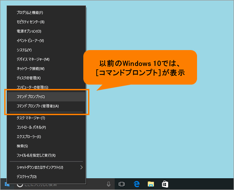Launch コマンド プロンプト (管理者)(A)
The image size is (234, 190).
pos(46,106)
